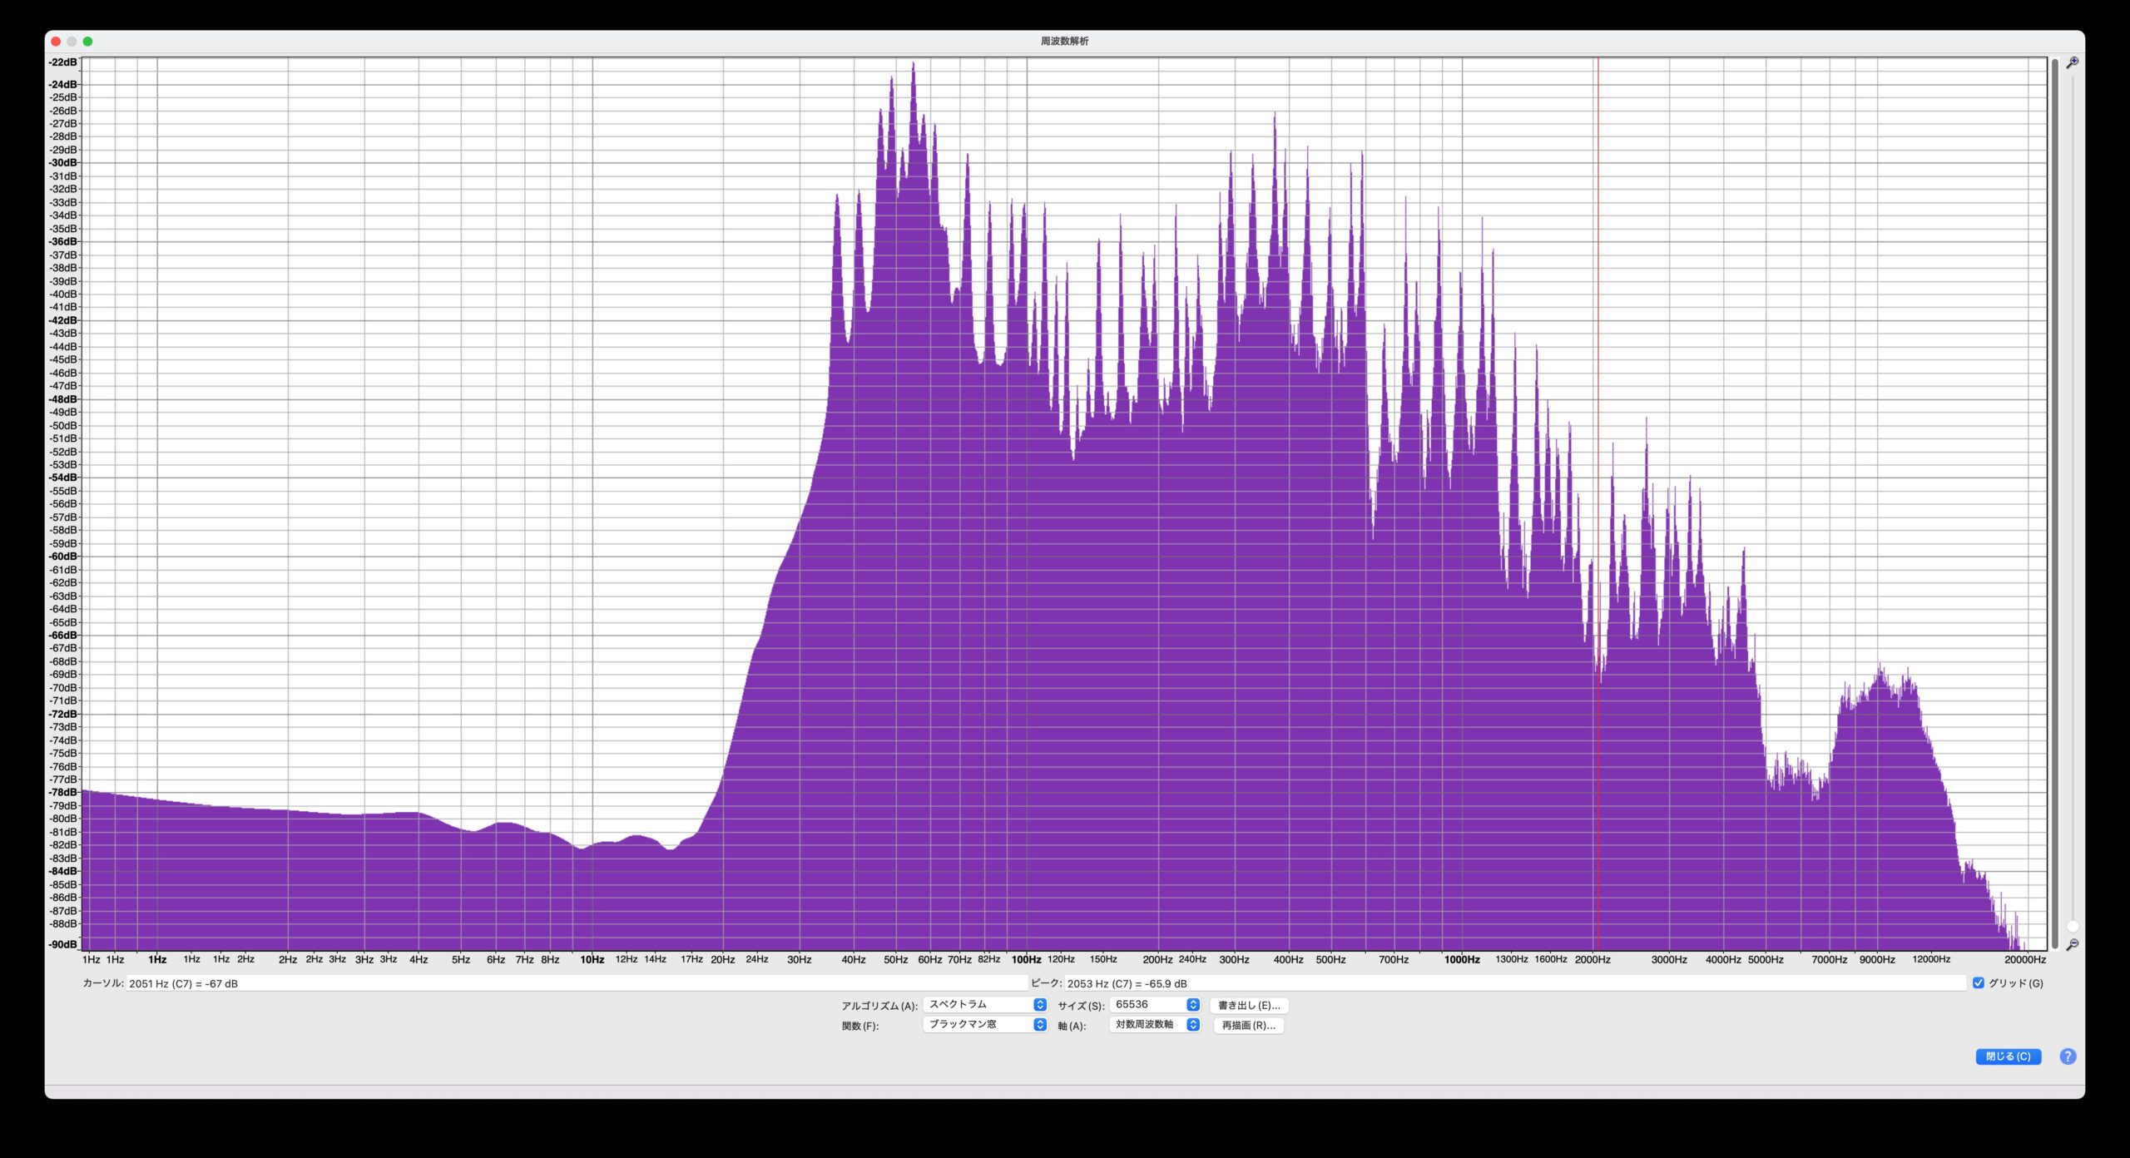Screen dimensions: 2130x1158
Task: Click the 周波数解析 window title bar
Action: tap(1064, 41)
